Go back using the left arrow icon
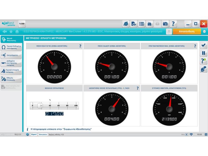Viewport: 208px width, 156px height. [4, 31]
